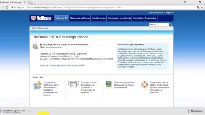
Task: Click the NetBeans logo
Action: point(41,18)
